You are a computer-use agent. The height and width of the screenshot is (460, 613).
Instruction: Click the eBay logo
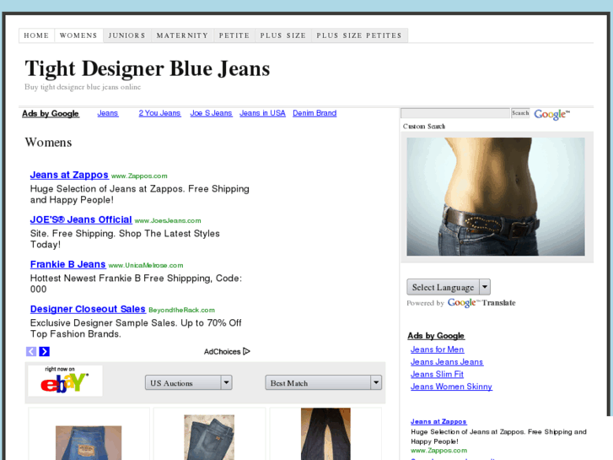click(65, 381)
